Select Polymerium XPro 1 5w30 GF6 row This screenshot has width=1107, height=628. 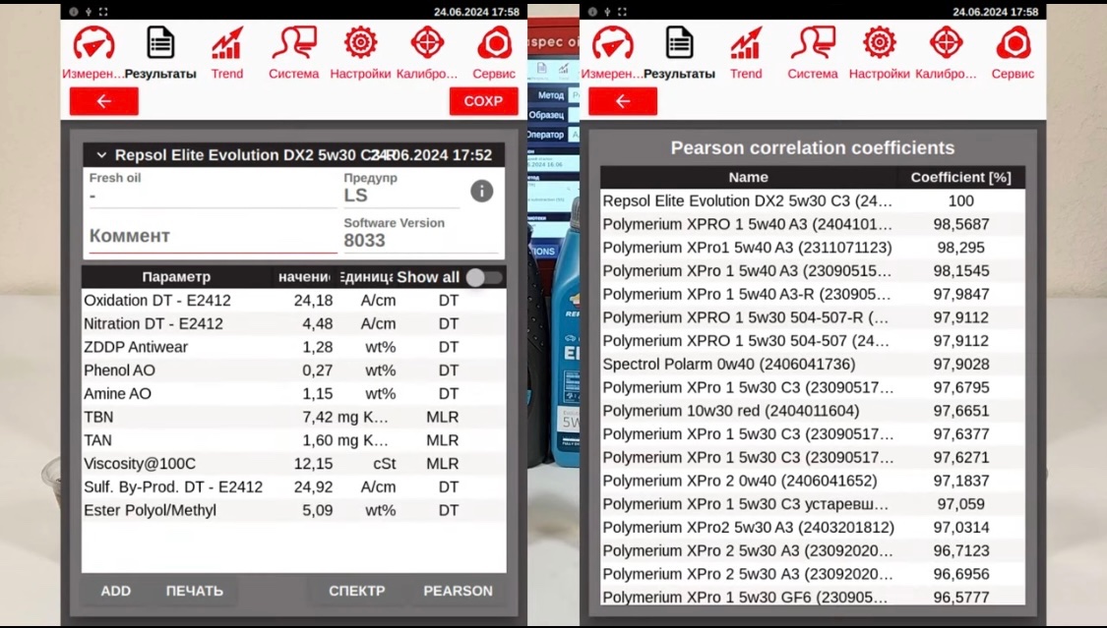coord(813,597)
